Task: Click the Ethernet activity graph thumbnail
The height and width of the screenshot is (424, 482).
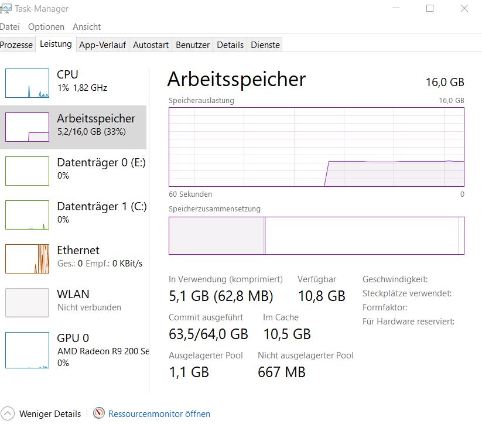Action: click(27, 259)
